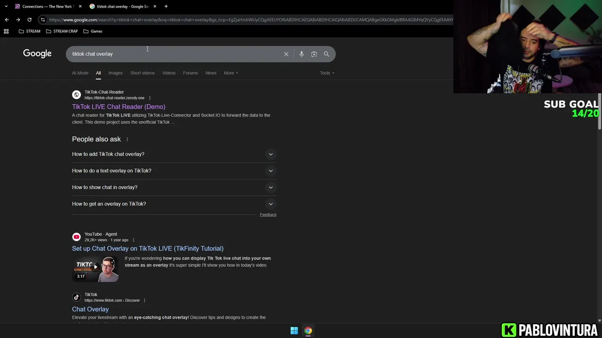Open the Tools dropdown
Image resolution: width=602 pixels, height=338 pixels.
[x=327, y=73]
